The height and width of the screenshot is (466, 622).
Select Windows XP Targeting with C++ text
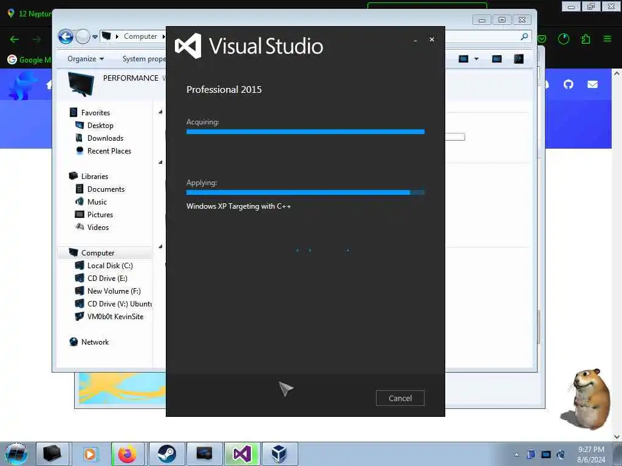[x=239, y=206]
